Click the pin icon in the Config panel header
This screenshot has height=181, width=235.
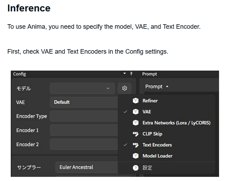[x=131, y=73]
